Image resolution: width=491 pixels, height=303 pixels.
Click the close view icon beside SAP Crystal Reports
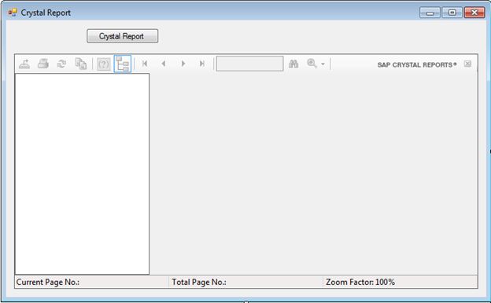click(x=467, y=64)
